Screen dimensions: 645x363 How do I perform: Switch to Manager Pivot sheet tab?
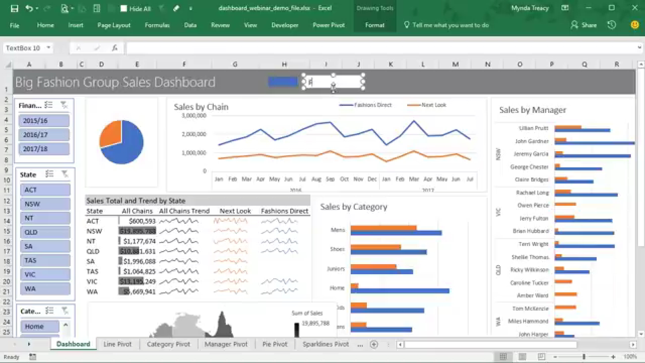click(x=226, y=344)
